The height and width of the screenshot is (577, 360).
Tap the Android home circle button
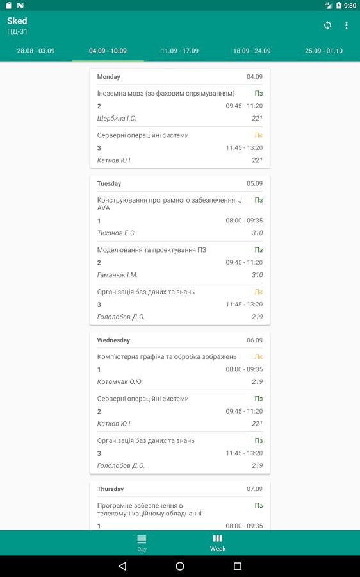pos(180,566)
